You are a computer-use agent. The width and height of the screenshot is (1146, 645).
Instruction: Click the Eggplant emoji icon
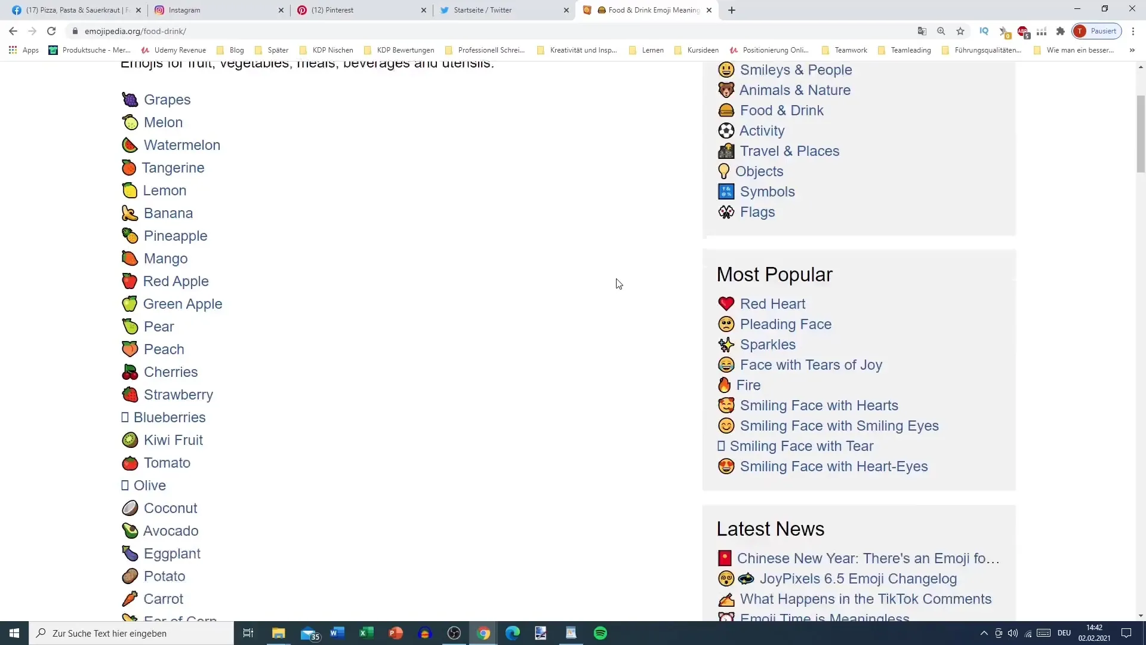[130, 554]
